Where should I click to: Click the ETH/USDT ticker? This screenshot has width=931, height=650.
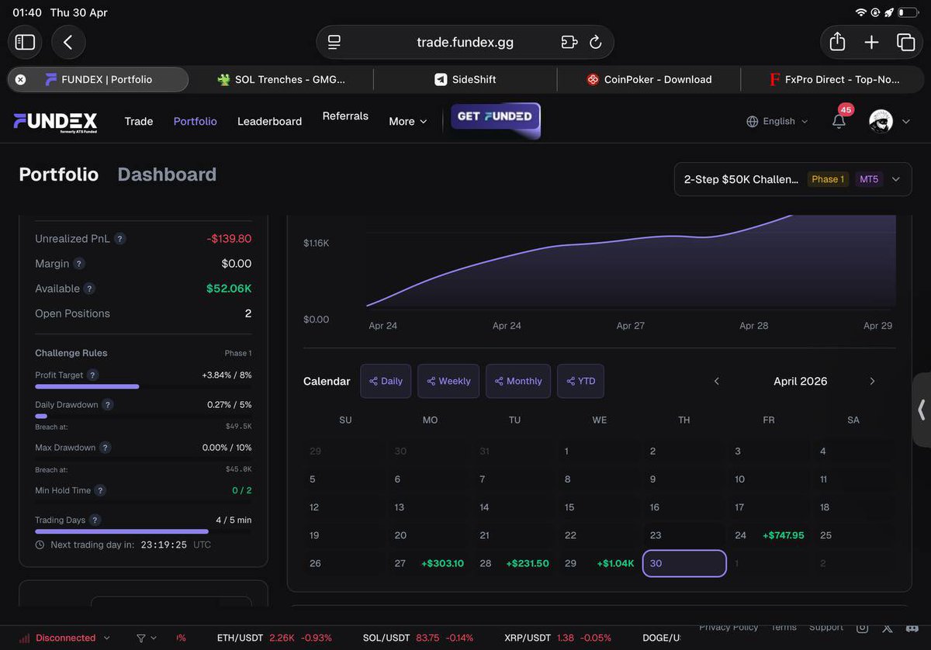274,638
